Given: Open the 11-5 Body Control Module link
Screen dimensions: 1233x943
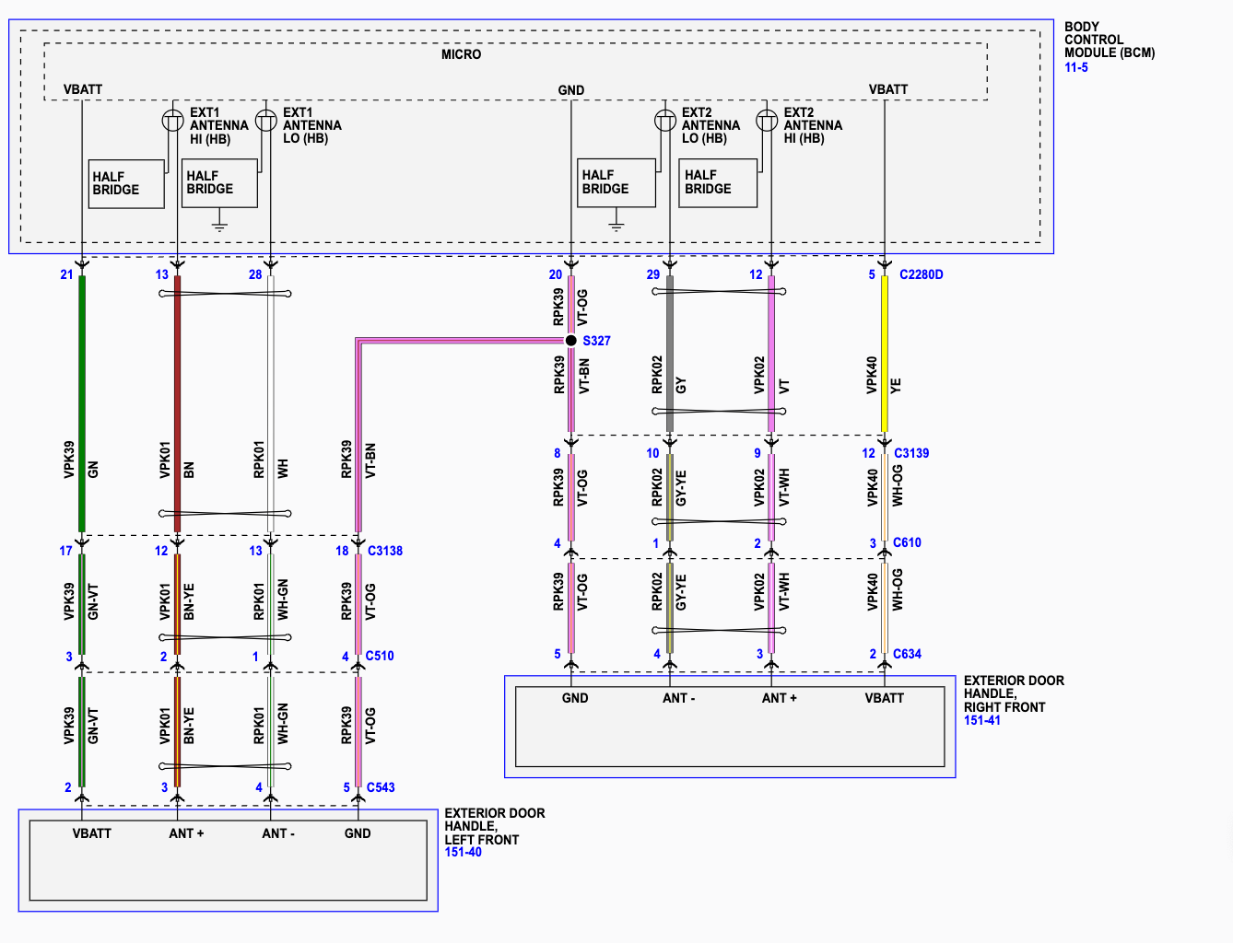Looking at the screenshot, I should 1075,67.
